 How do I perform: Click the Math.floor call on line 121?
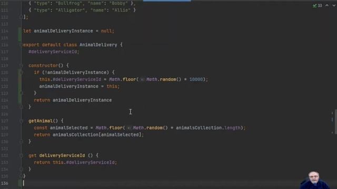pos(123,79)
